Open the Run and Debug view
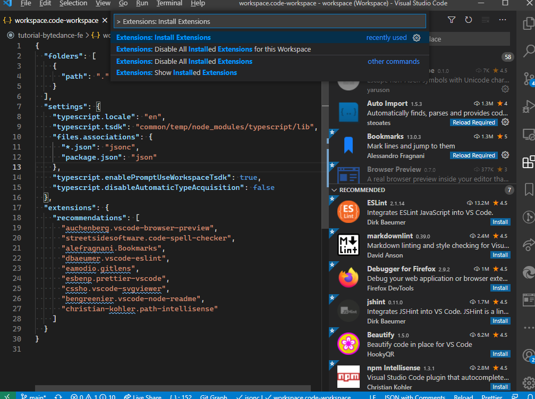This screenshot has width=535, height=399. coord(528,106)
